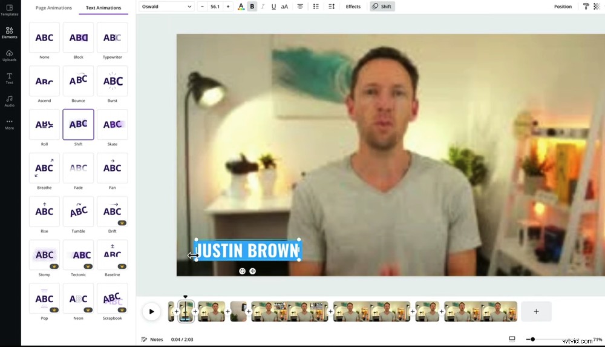Select the Roll text animation
The image size is (605, 347).
coord(44,124)
